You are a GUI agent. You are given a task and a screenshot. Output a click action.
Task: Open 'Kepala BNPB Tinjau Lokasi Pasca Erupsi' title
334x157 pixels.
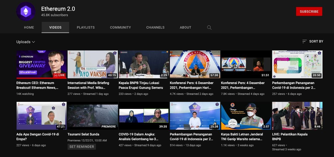pyautogui.click(x=141, y=85)
